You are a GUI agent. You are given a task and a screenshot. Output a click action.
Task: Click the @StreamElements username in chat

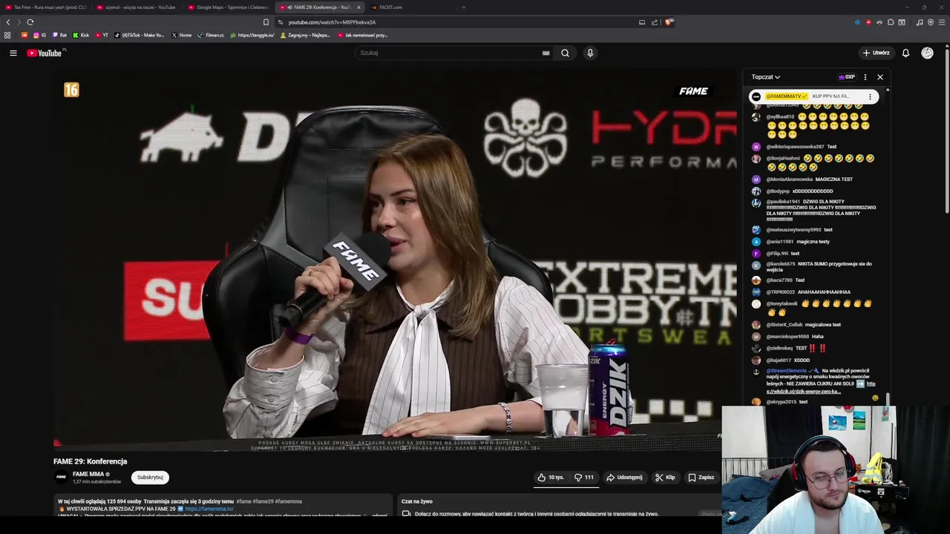(786, 371)
